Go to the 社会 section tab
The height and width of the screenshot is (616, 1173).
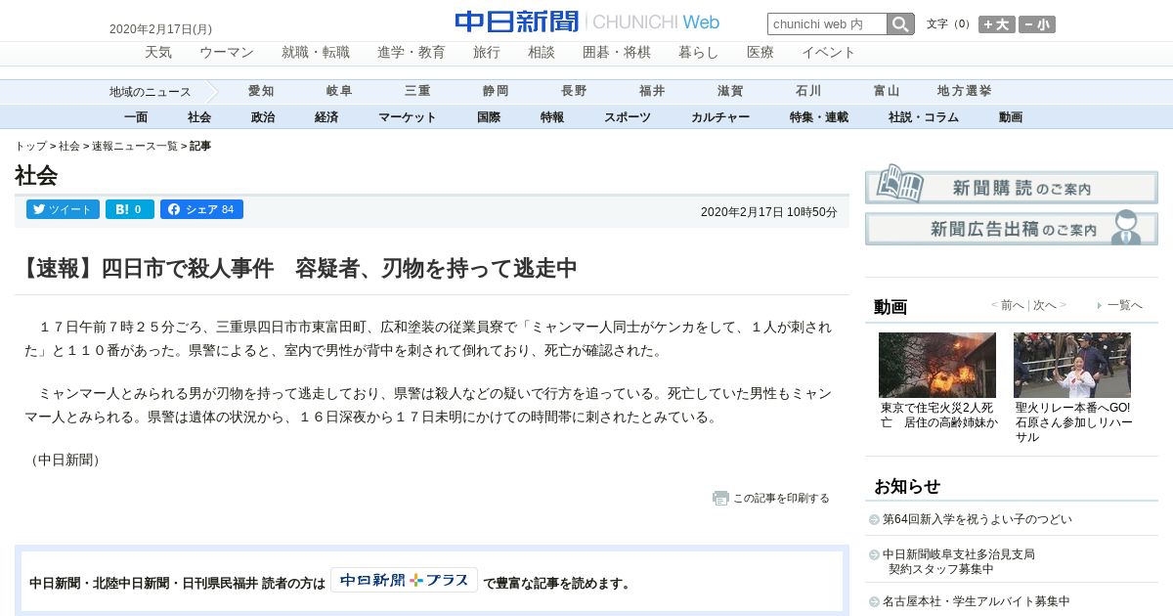click(199, 117)
